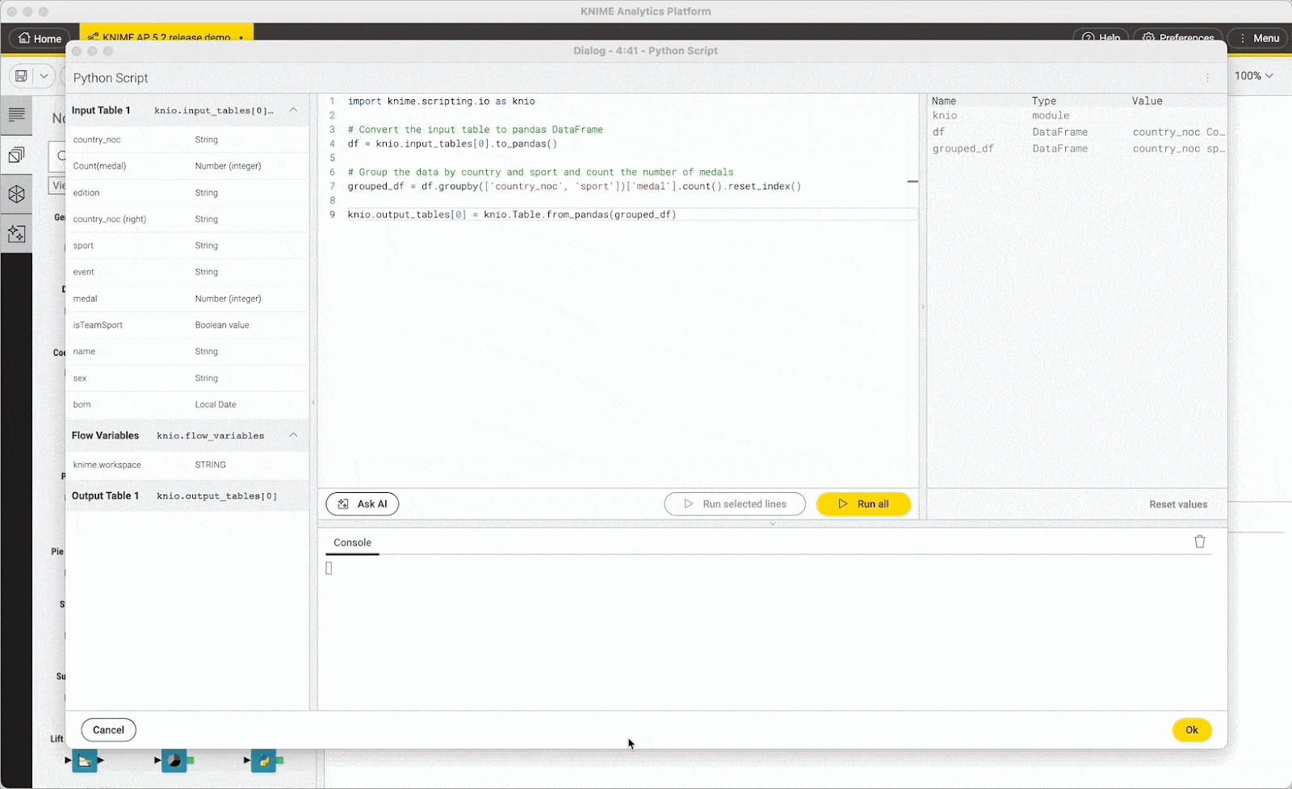Open the Node repository sidebar icon

pos(16,154)
